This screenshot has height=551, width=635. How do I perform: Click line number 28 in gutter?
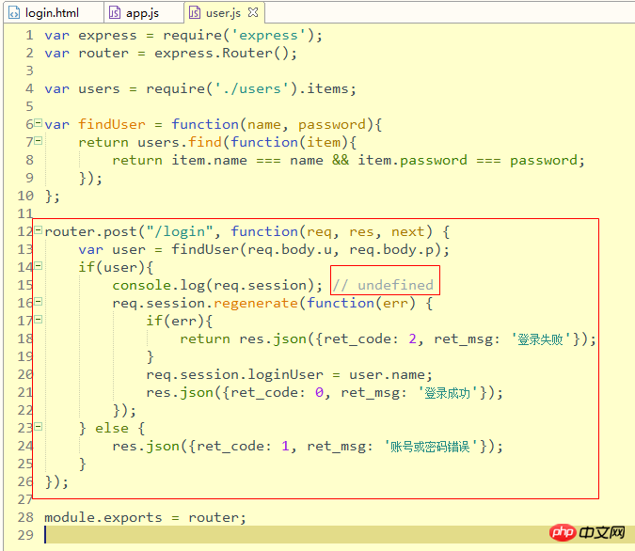click(x=25, y=517)
